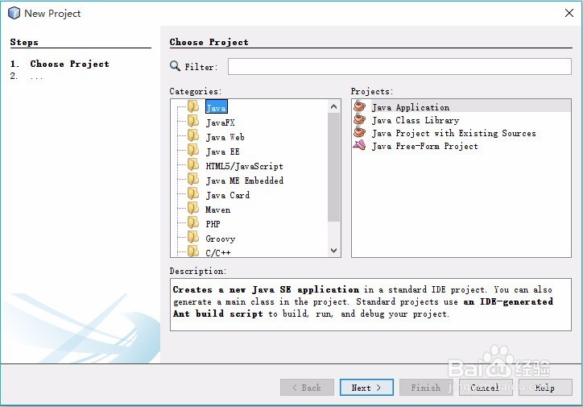Click the Categories scrollbar down arrow
Screen dimensions: 583x407
(x=334, y=251)
